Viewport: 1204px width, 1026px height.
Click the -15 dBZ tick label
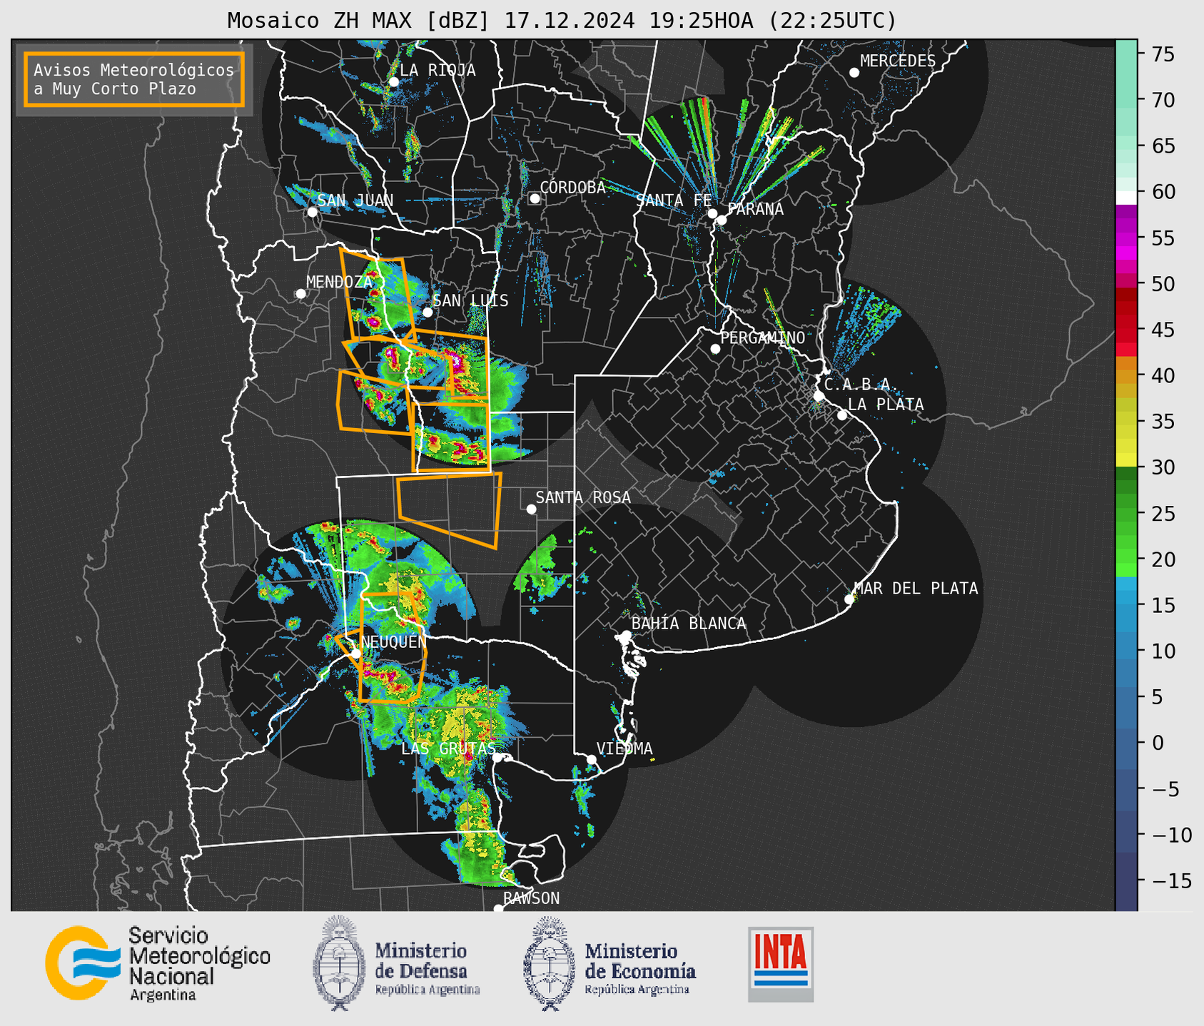(1172, 880)
